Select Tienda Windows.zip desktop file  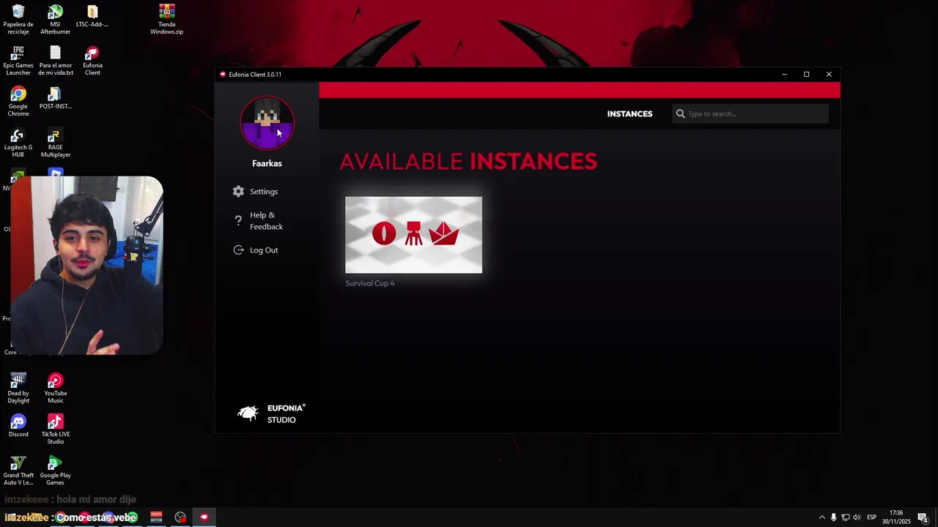click(x=166, y=20)
